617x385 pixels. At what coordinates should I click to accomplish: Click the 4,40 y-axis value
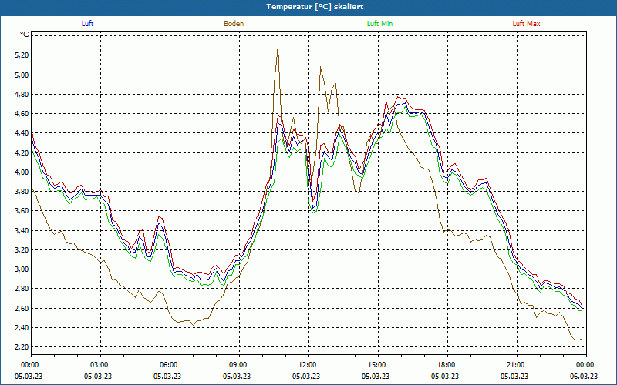[22, 133]
